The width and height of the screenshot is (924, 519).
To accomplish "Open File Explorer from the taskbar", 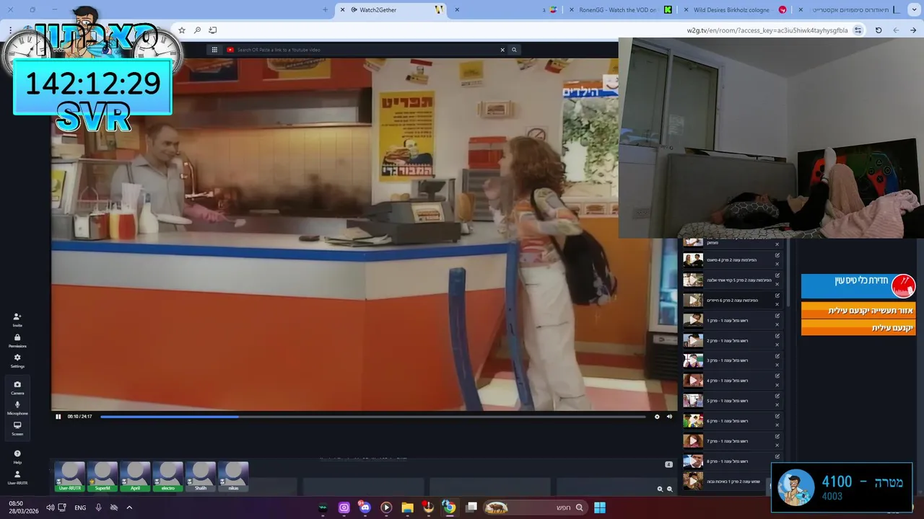I will point(407,507).
